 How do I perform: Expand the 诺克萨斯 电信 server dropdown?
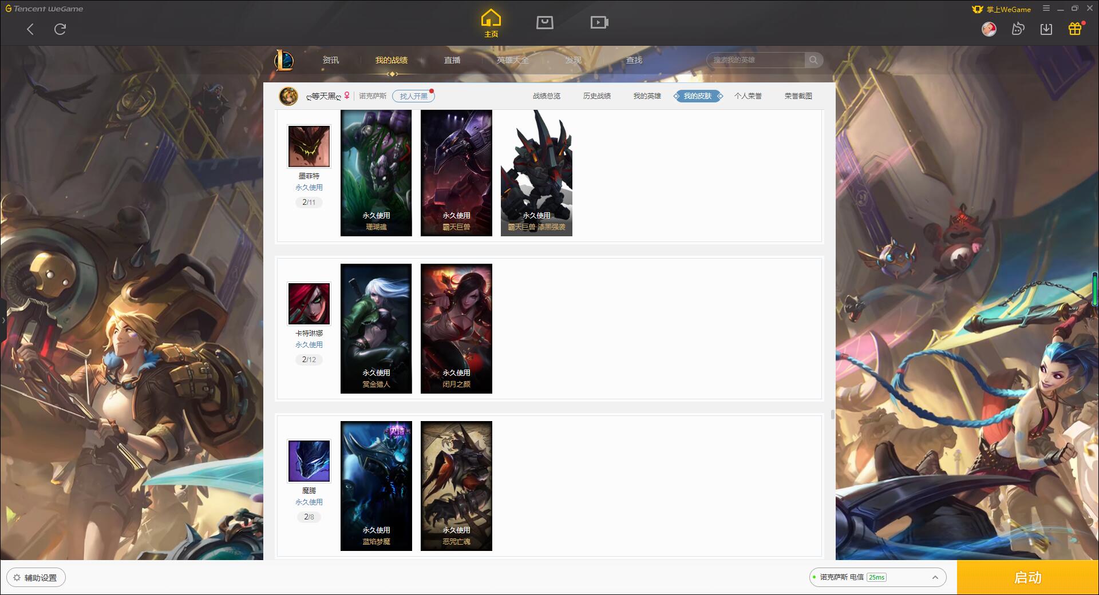click(x=877, y=577)
